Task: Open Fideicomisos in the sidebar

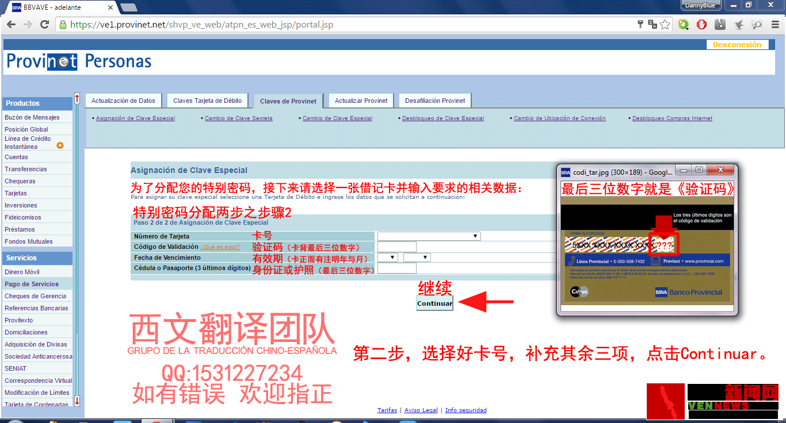Action: pos(37,217)
